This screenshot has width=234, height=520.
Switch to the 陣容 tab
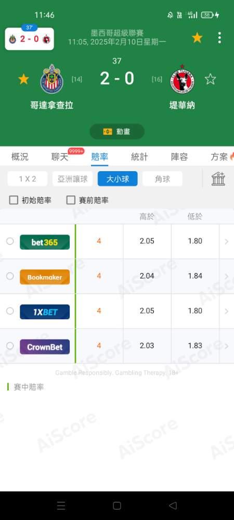(179, 157)
